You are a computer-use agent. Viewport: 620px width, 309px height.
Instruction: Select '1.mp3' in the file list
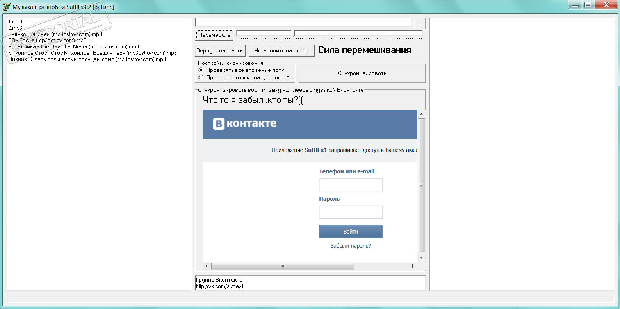(x=15, y=21)
